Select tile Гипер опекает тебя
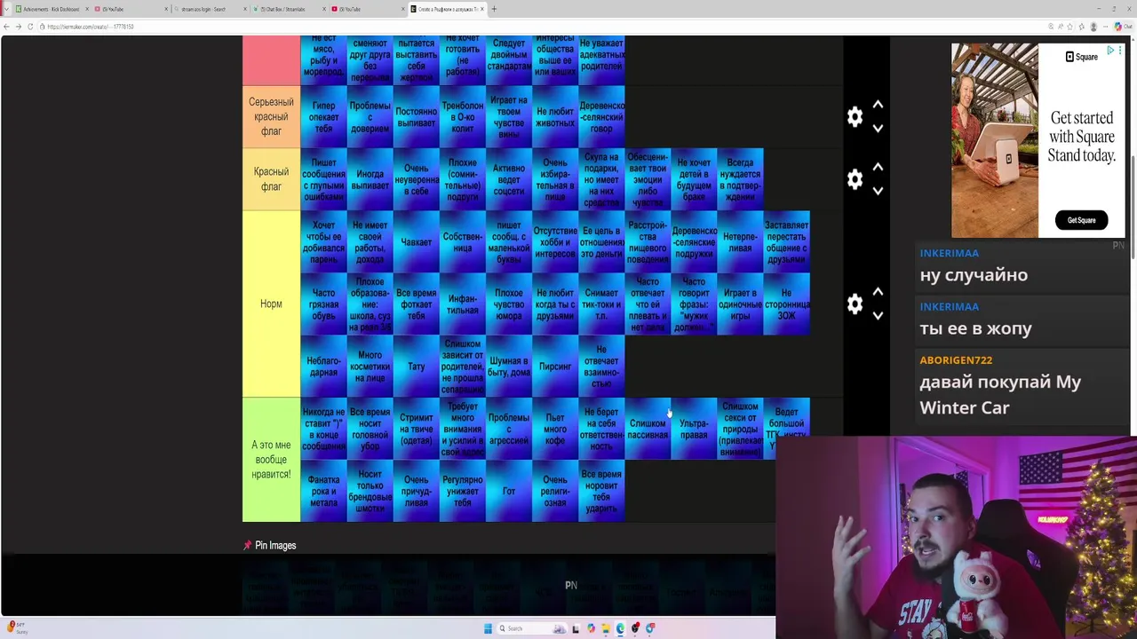 (x=323, y=117)
